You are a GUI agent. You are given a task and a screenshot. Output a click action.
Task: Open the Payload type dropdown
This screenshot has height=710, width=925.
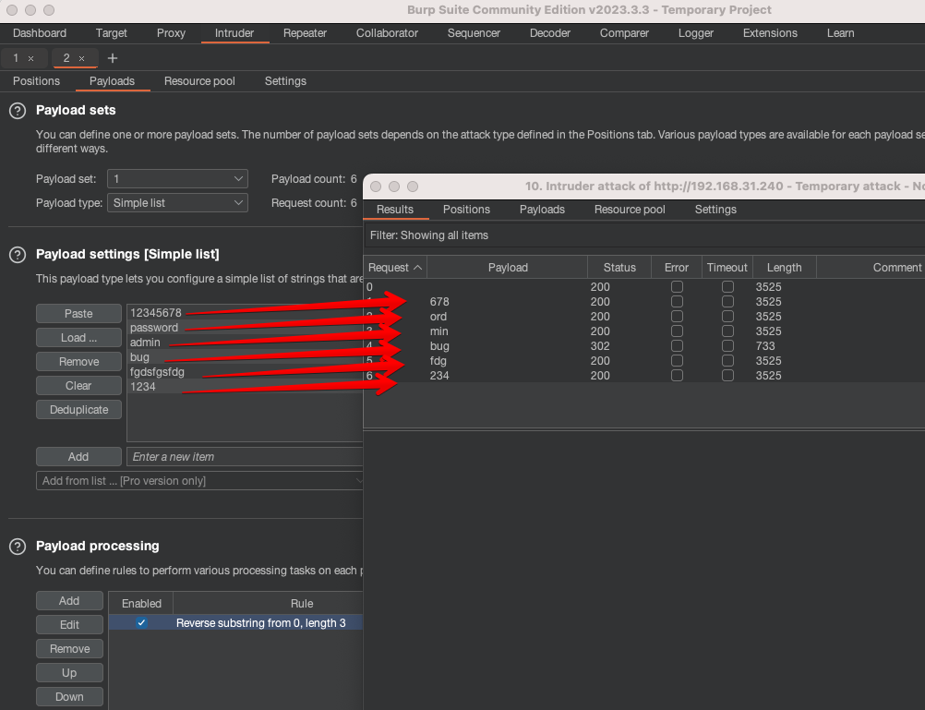177,203
